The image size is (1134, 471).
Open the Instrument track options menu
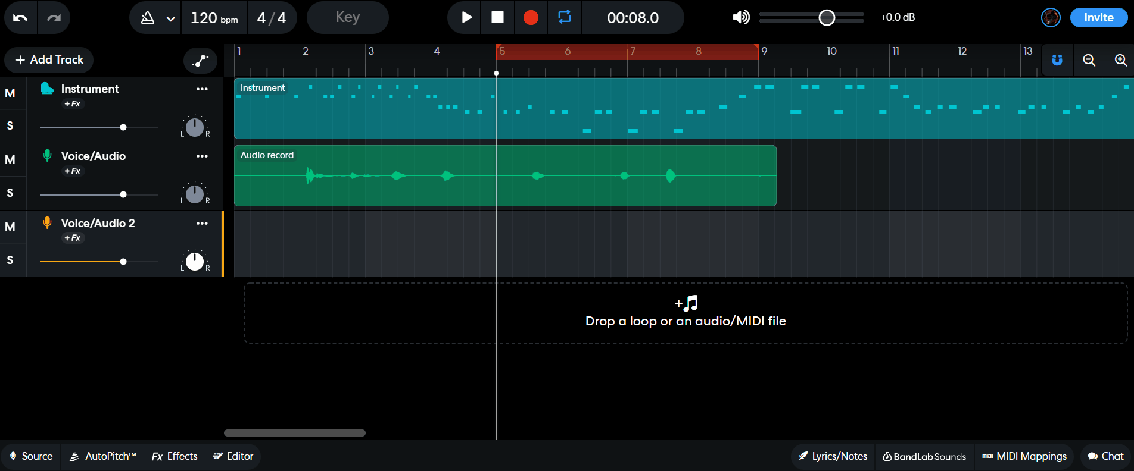point(202,89)
